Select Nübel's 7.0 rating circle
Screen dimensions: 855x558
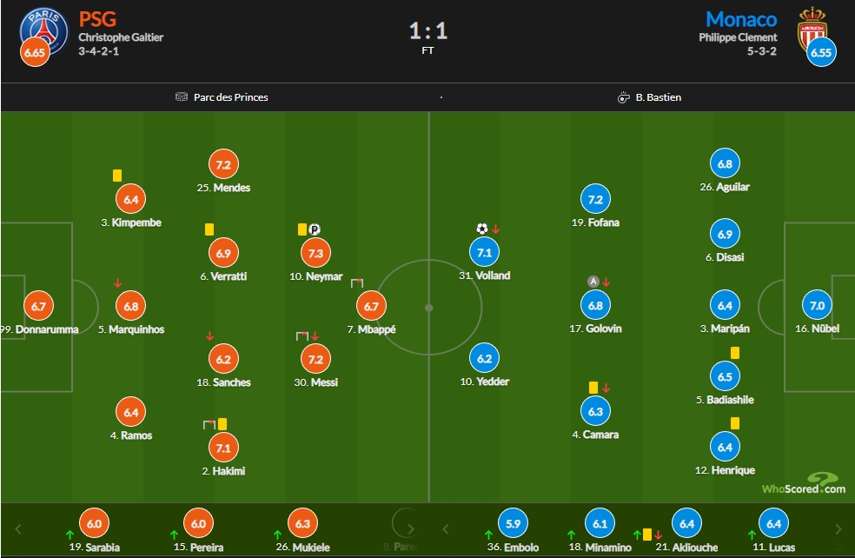[x=817, y=305]
